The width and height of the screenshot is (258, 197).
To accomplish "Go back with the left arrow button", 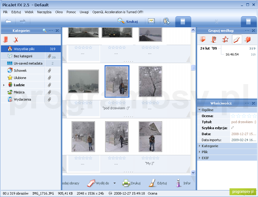I will pos(8,21).
